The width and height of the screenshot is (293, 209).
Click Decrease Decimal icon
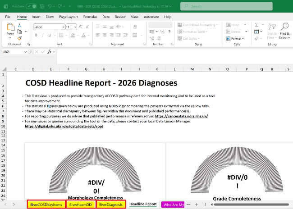(x=159, y=38)
